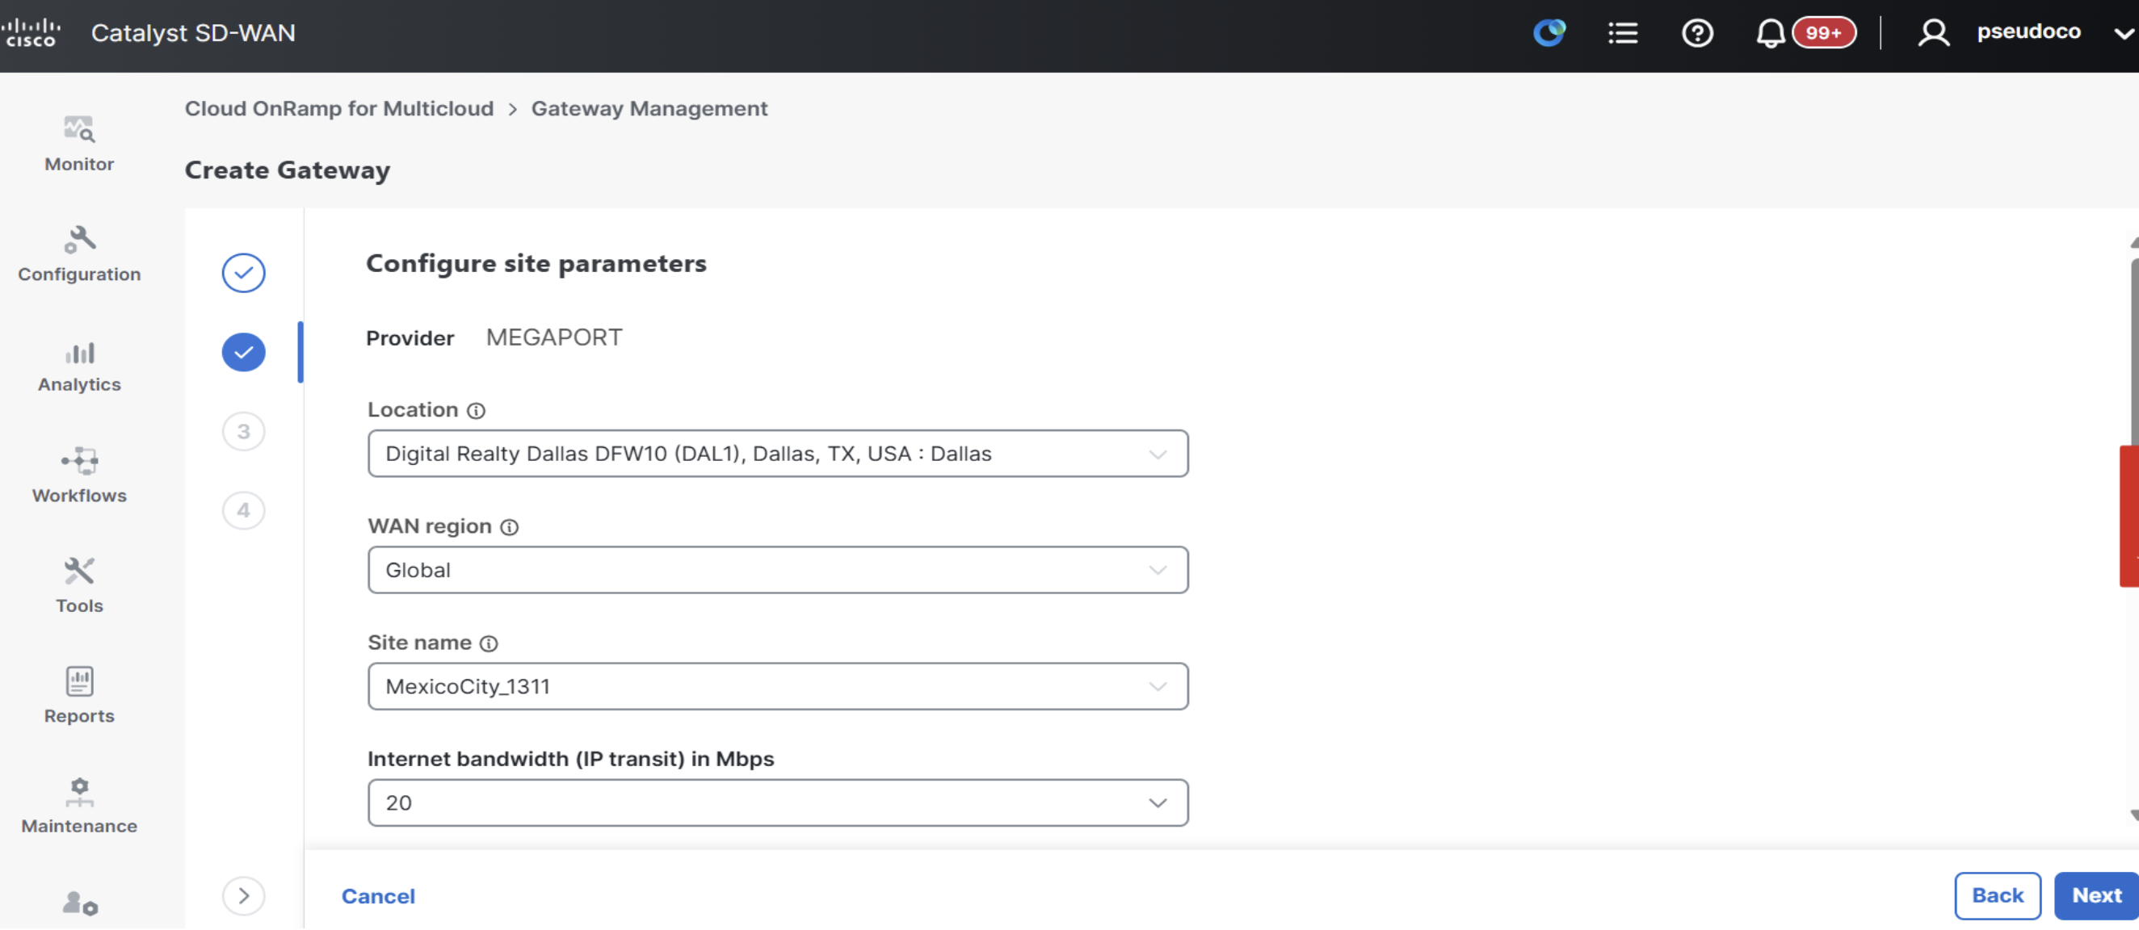
Task: Go to Analytics in the sidebar
Action: pos(80,365)
